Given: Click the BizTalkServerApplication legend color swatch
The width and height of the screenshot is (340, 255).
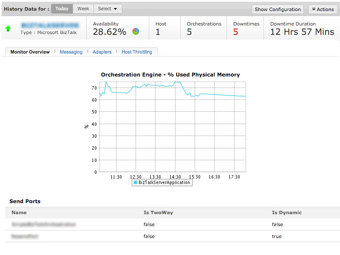Looking at the screenshot, I should click(x=136, y=182).
